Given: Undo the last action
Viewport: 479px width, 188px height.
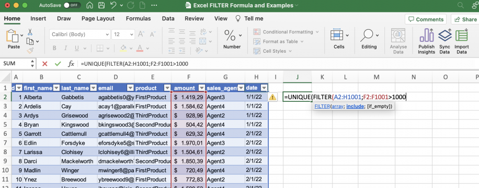Looking at the screenshot, I should (113, 5).
